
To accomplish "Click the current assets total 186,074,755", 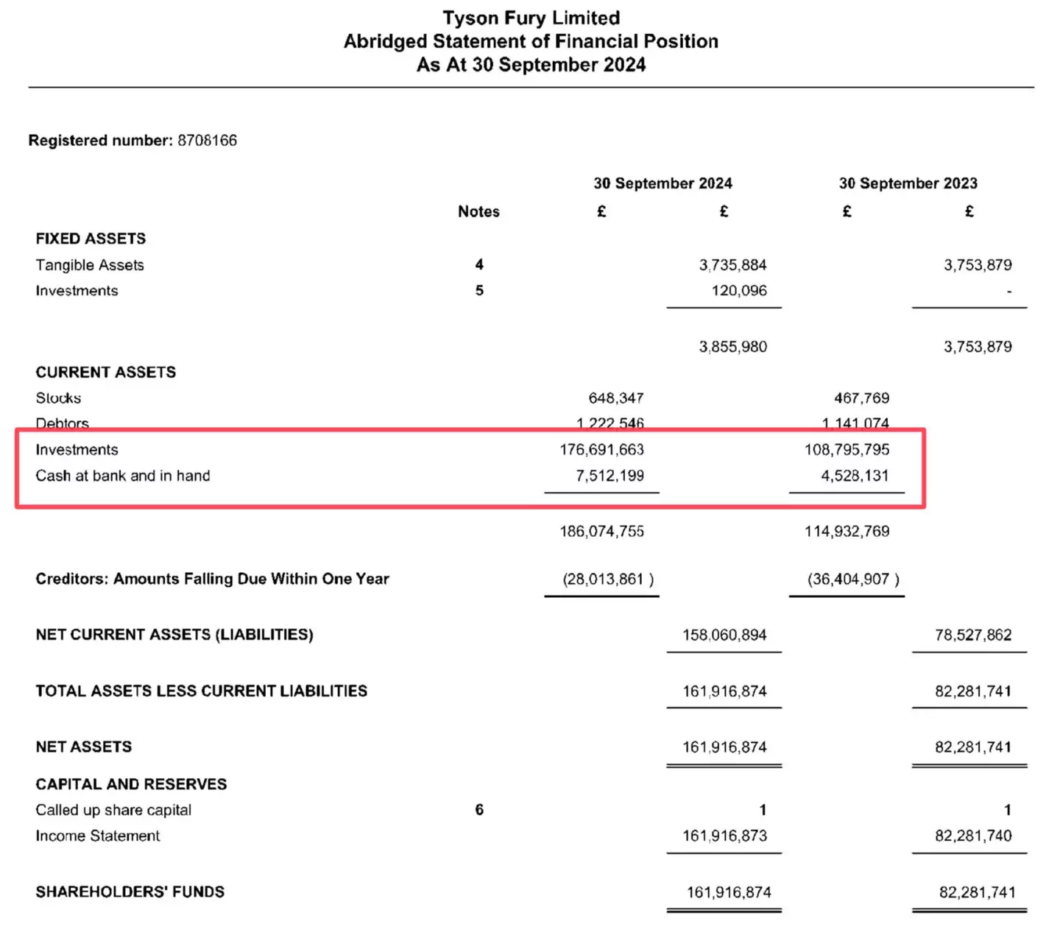I will click(x=601, y=531).
